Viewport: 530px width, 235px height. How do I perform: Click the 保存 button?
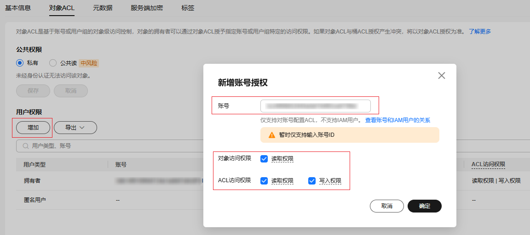33,91
